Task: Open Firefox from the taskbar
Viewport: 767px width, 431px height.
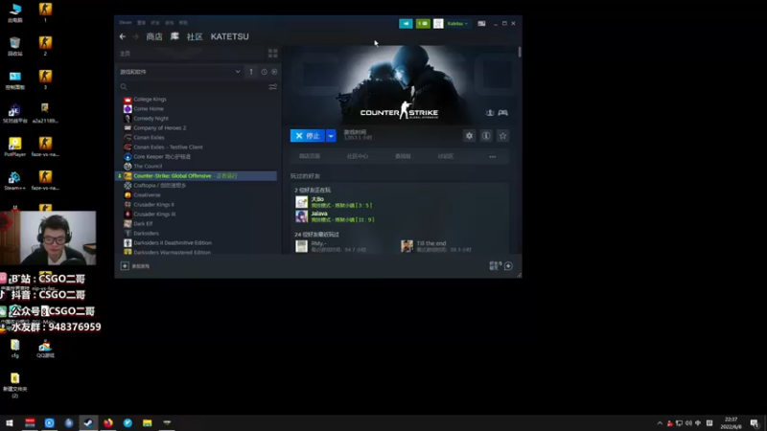Action: [x=107, y=422]
